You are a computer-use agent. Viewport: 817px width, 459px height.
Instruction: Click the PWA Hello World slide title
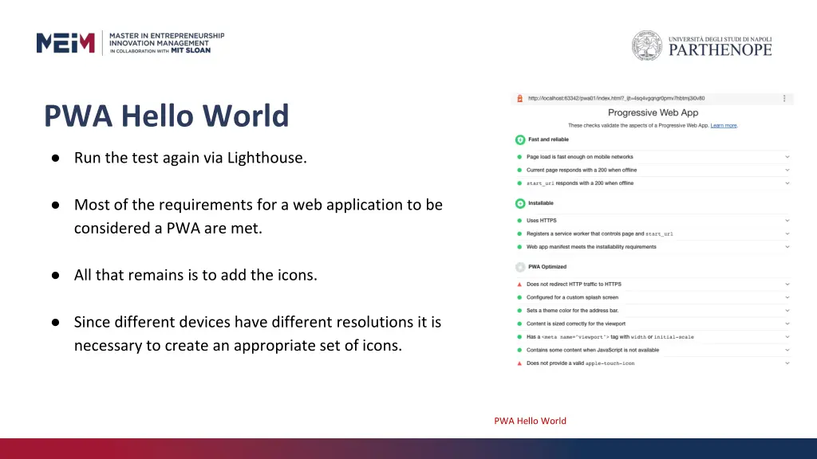[x=166, y=116]
